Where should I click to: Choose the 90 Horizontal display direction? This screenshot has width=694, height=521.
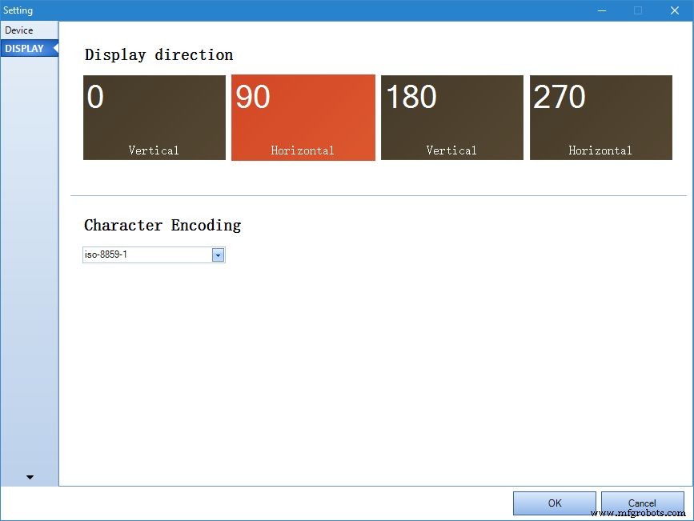tap(303, 117)
